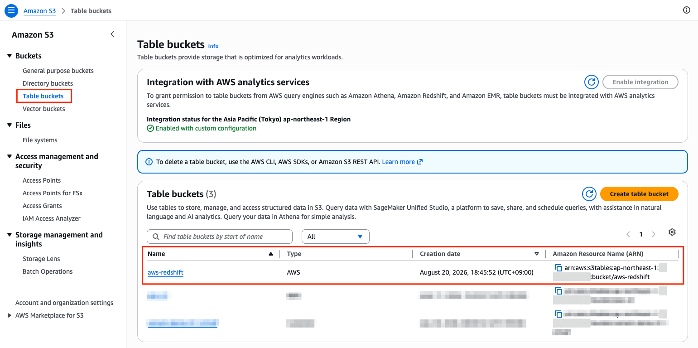Open Access Points for FSx
The image size is (698, 348).
coord(53,193)
